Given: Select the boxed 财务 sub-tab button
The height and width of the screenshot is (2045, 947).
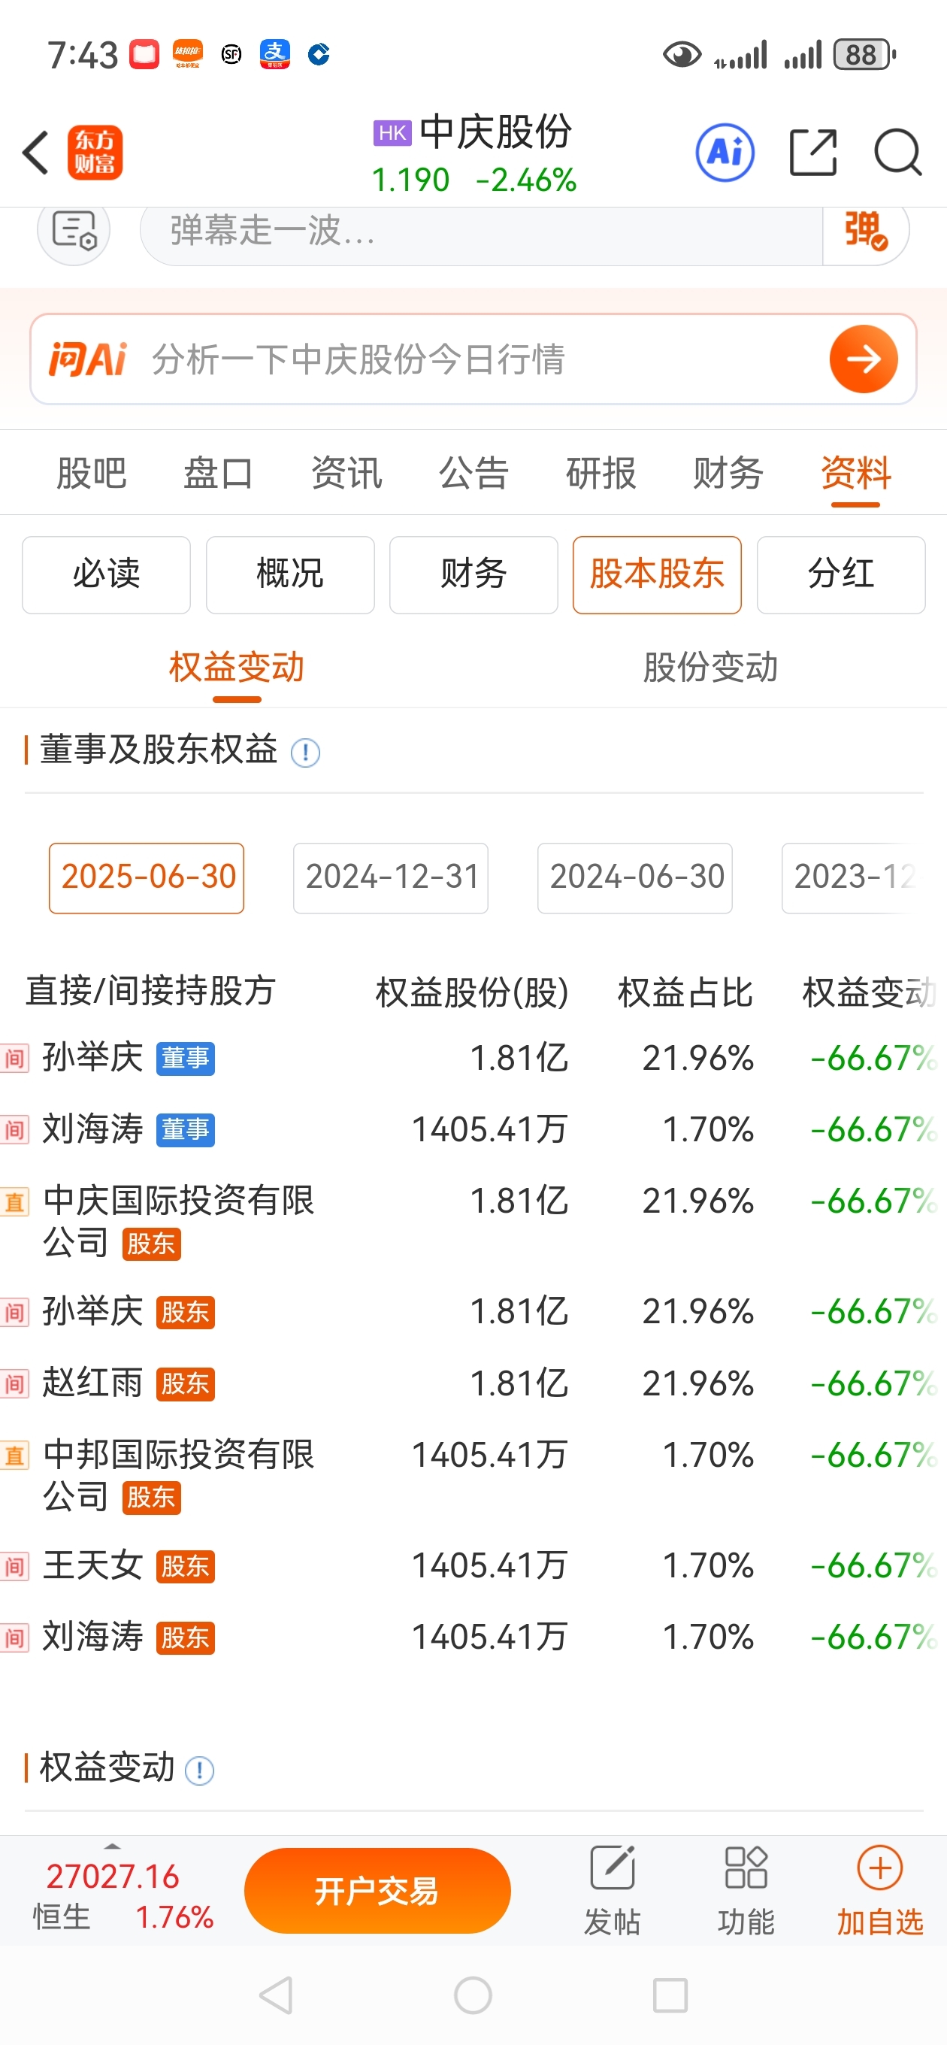Looking at the screenshot, I should pyautogui.click(x=474, y=574).
